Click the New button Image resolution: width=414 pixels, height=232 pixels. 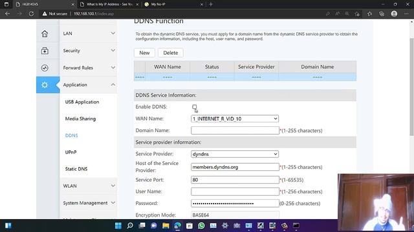pos(144,53)
